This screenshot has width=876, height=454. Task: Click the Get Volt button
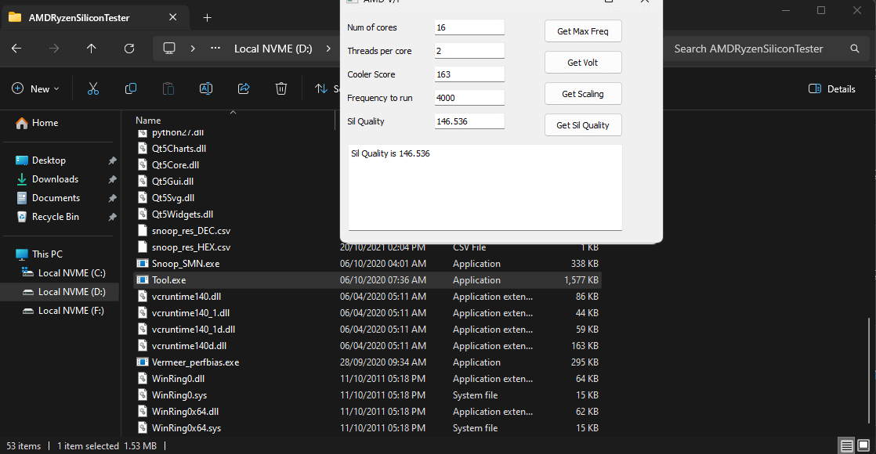pyautogui.click(x=583, y=63)
